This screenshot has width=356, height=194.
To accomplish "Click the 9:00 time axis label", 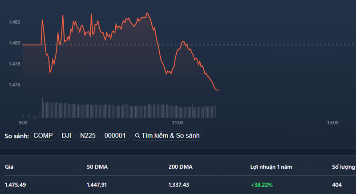I will [x=23, y=123].
